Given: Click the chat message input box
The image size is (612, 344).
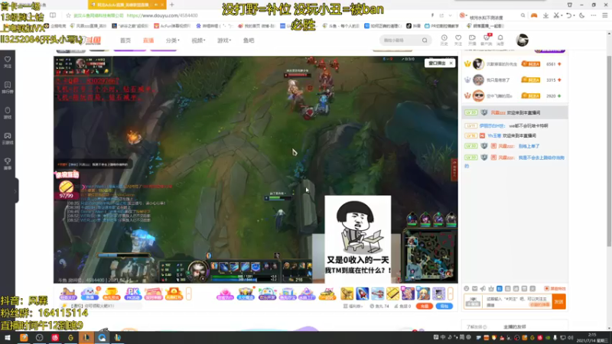Looking at the screenshot, I should pyautogui.click(x=518, y=301).
